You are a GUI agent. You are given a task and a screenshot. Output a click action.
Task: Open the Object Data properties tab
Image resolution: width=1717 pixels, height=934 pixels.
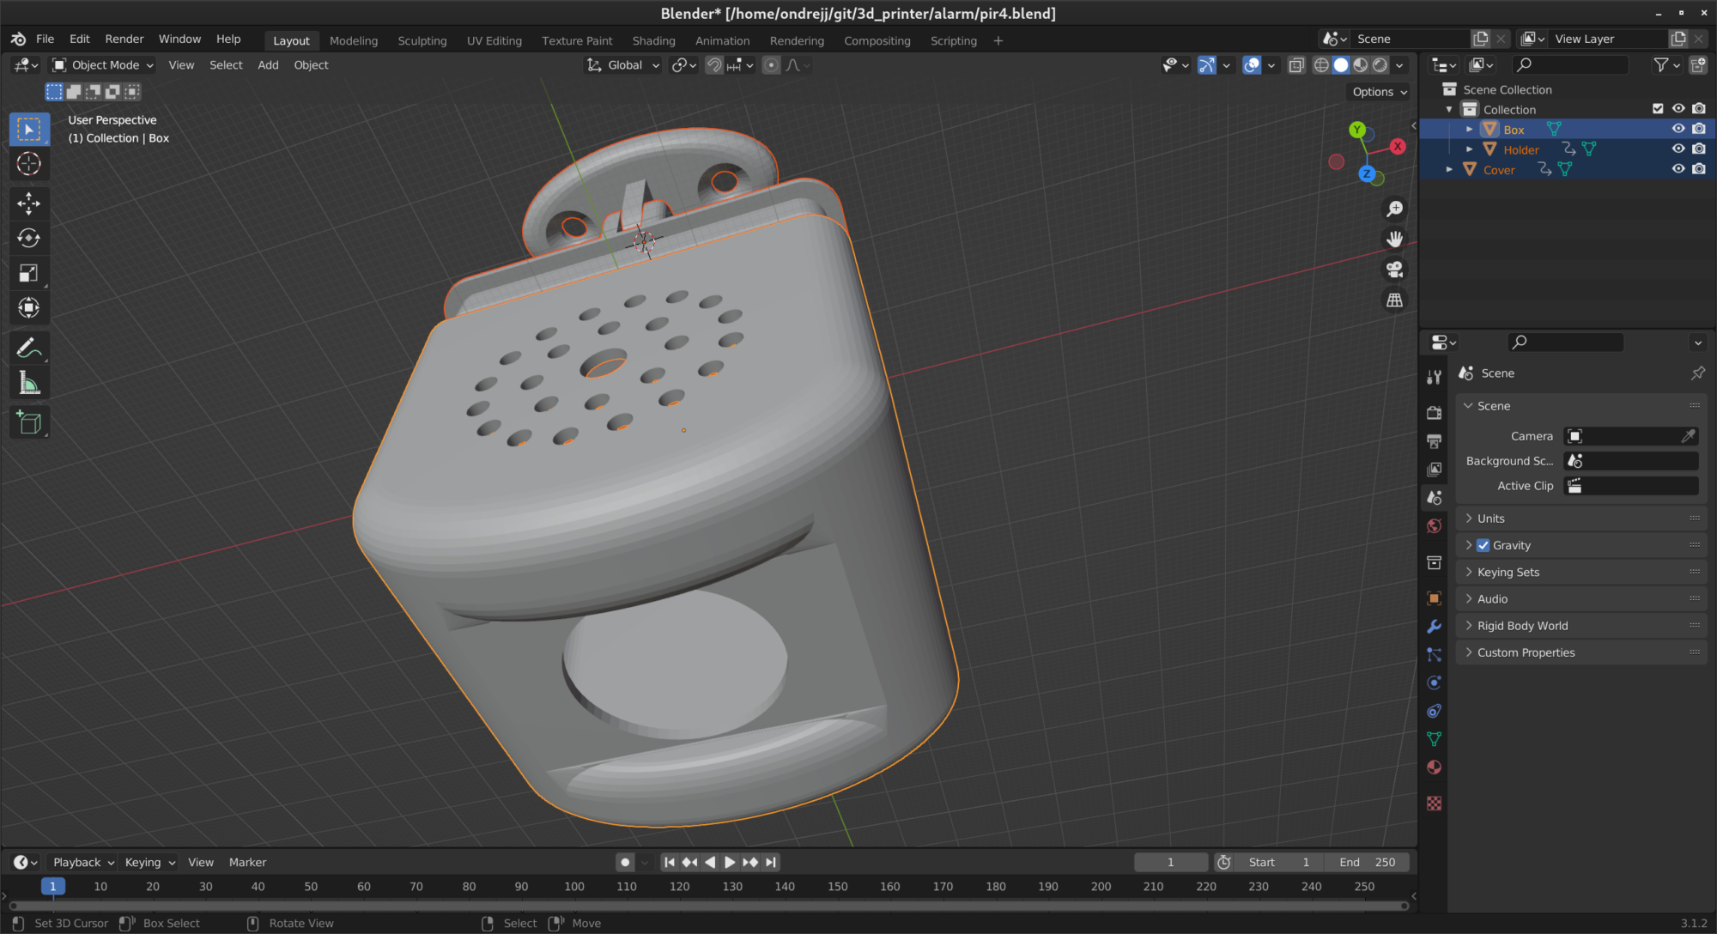[x=1434, y=739]
